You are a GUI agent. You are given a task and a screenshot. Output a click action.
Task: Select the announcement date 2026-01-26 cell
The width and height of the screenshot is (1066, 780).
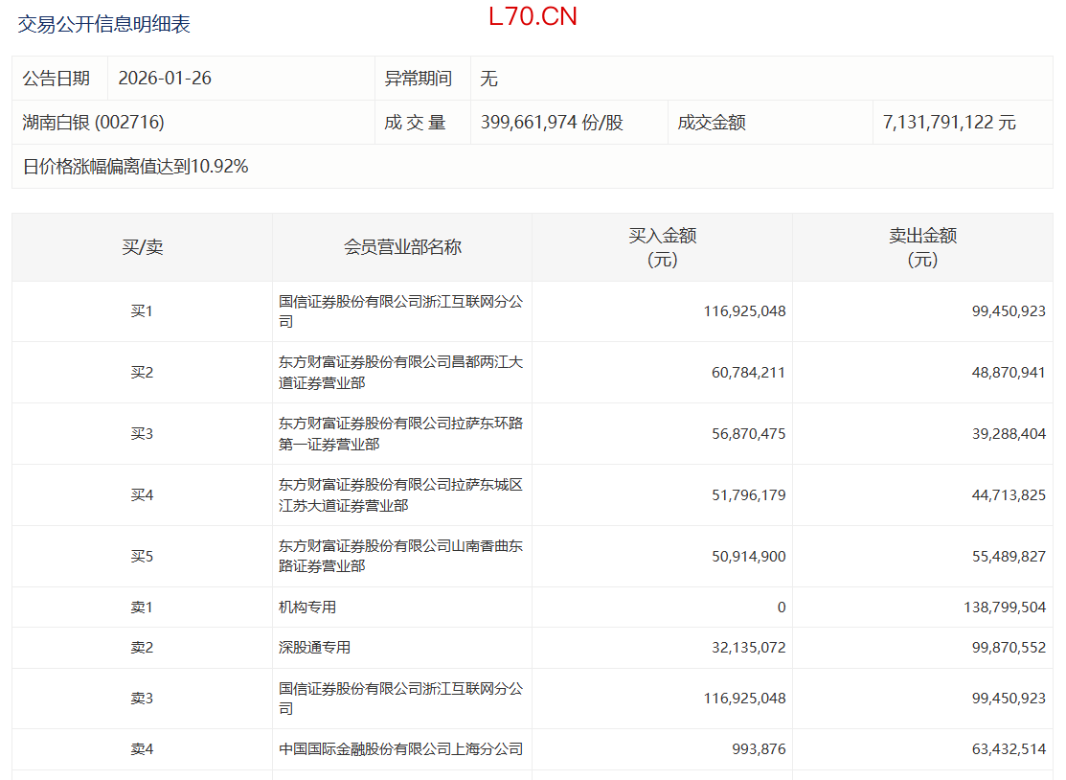coord(165,79)
